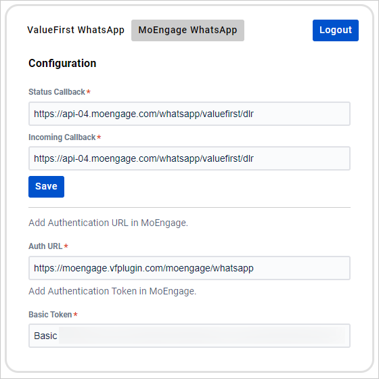Viewport: 379px width, 379px height.
Task: Switch to the ValueFirst WhatsApp tab
Action: point(76,30)
